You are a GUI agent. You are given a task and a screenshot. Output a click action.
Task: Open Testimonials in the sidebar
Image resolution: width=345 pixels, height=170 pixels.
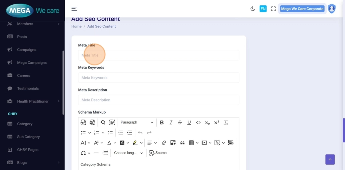pos(28,89)
